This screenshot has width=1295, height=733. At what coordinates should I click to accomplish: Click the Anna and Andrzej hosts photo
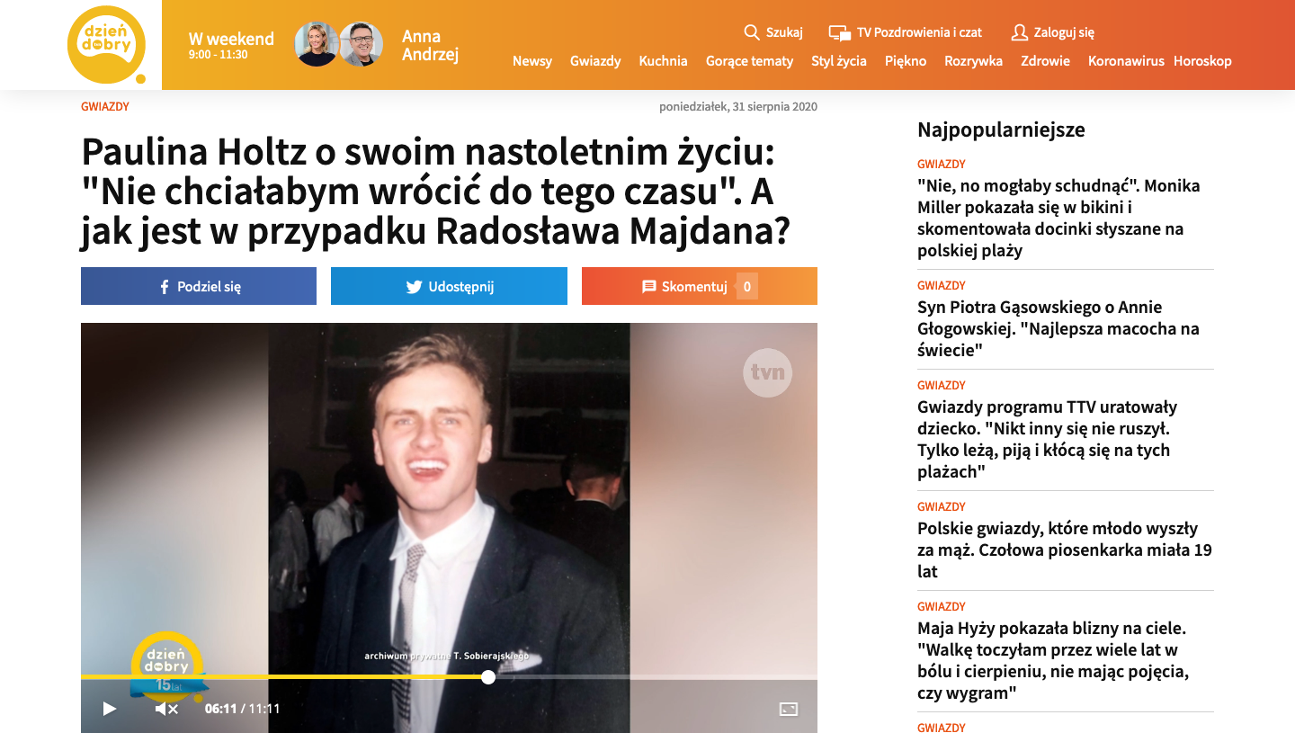(x=339, y=44)
